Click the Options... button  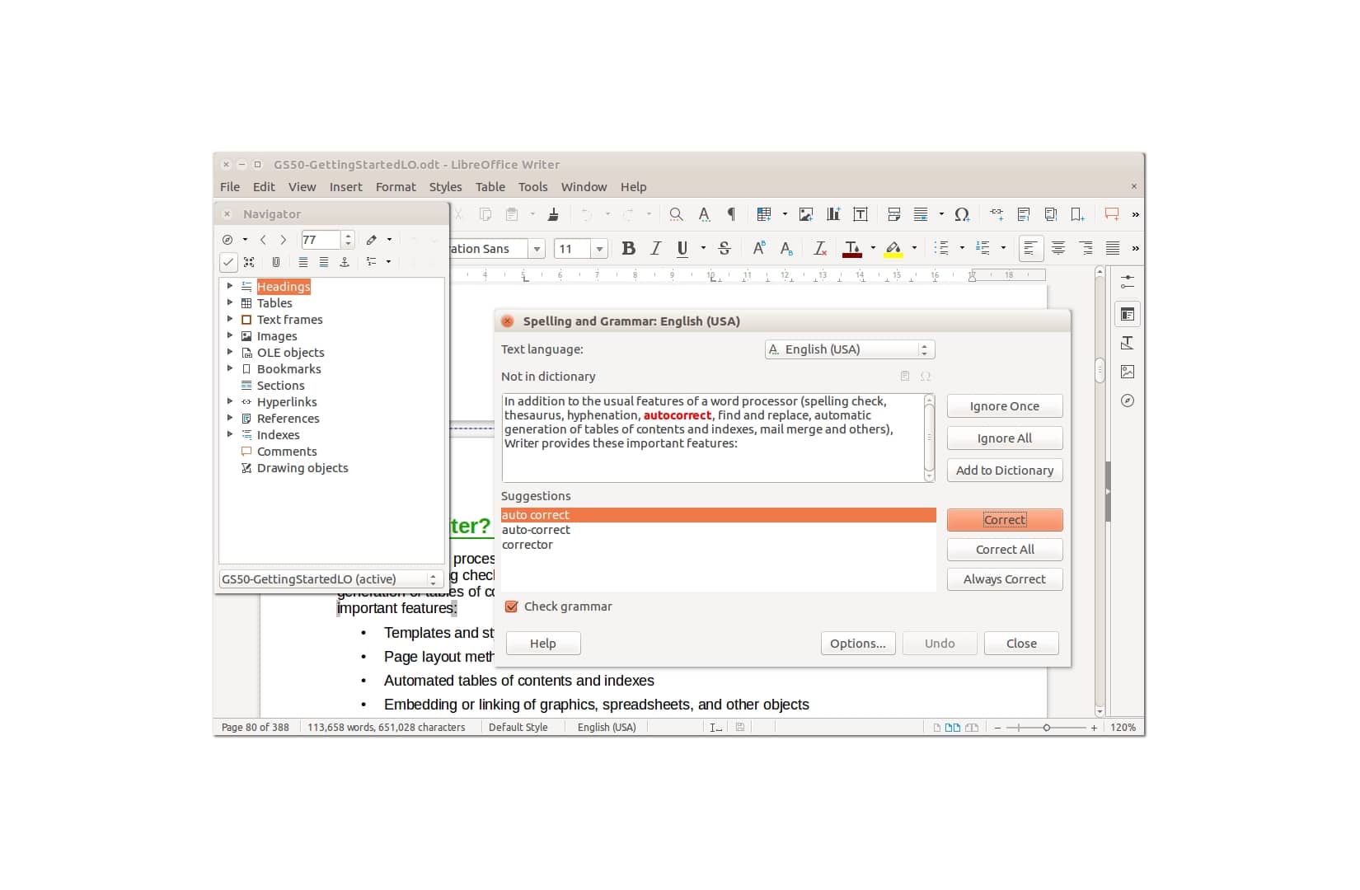[857, 644]
